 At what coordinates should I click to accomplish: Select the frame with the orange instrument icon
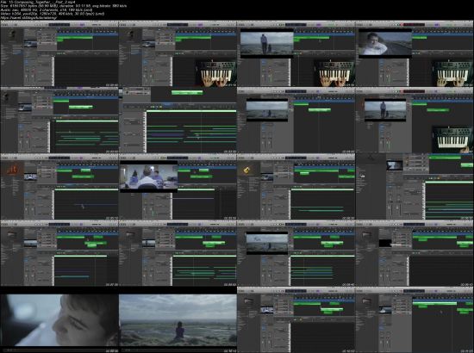pos(59,187)
